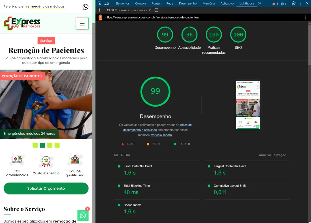311x223 pixels.
Task: Click the floating green WhatsApp chat button
Action: click(x=83, y=215)
